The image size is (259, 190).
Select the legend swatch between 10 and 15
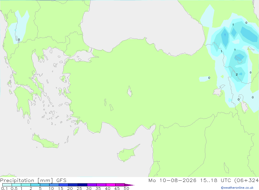(54, 185)
